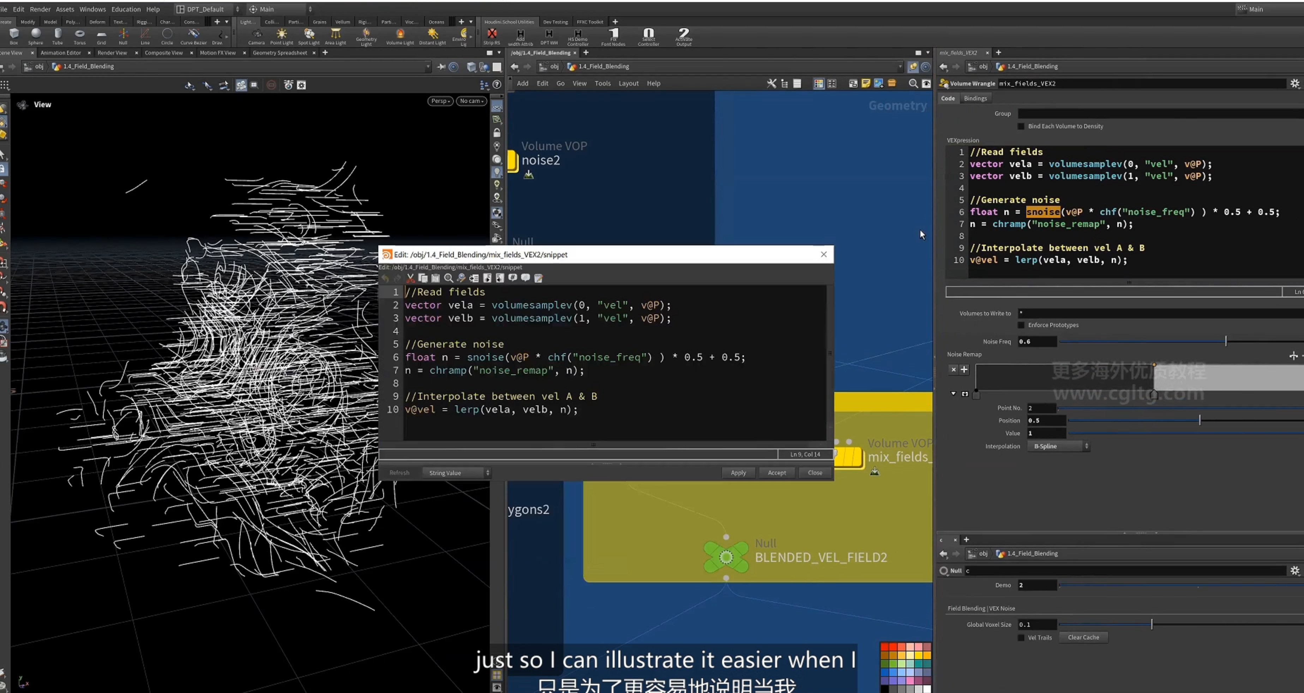Choose the Line shelf tool
This screenshot has height=693, width=1304.
[x=145, y=36]
